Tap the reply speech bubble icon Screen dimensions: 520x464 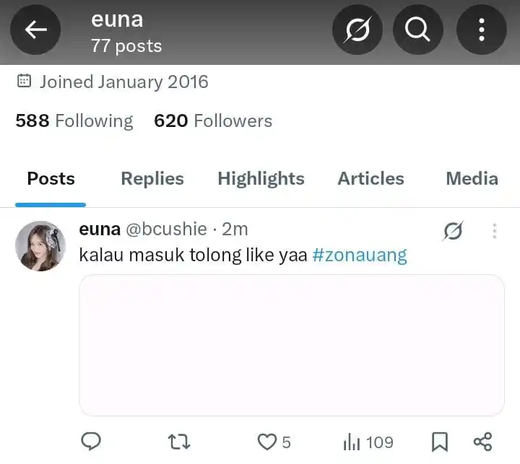[x=91, y=441]
